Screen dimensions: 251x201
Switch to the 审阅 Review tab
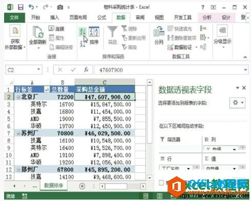[140, 17]
